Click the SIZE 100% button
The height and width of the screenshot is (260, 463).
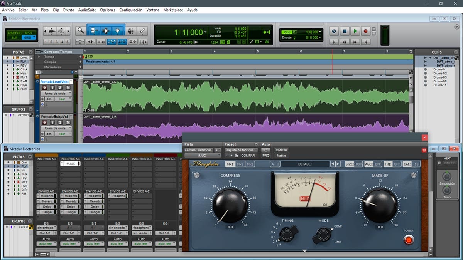click(x=354, y=164)
